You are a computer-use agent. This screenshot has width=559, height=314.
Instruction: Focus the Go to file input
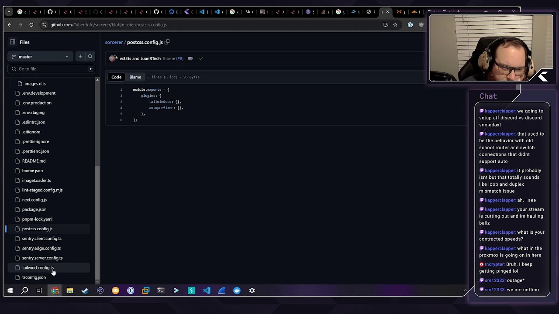pos(51,69)
